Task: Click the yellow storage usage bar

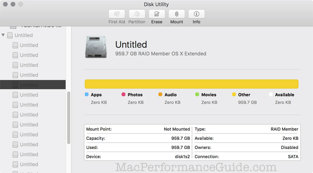Action: 191,84
